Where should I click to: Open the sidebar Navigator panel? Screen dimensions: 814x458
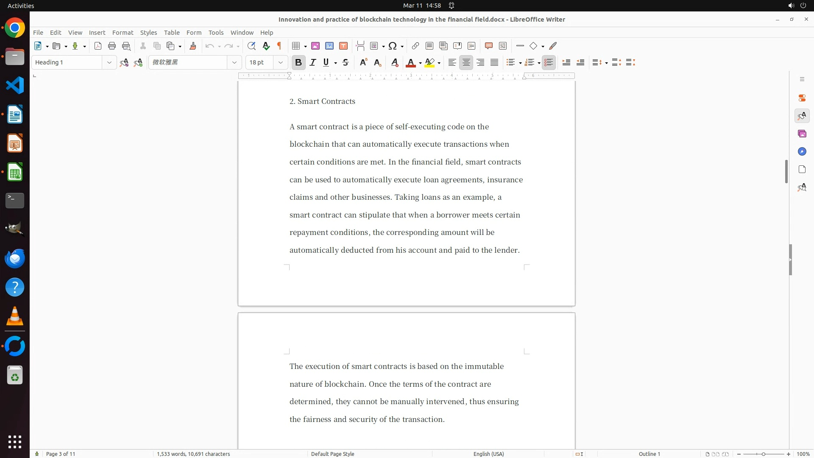pos(802,152)
